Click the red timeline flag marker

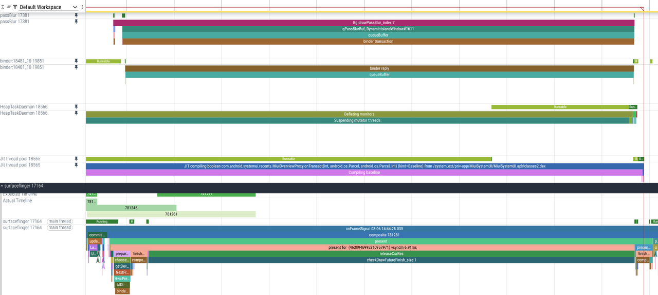(x=642, y=9)
